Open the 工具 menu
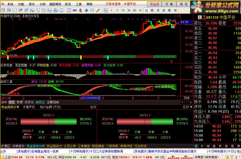This screenshot has width=241, height=159. click(x=79, y=4)
